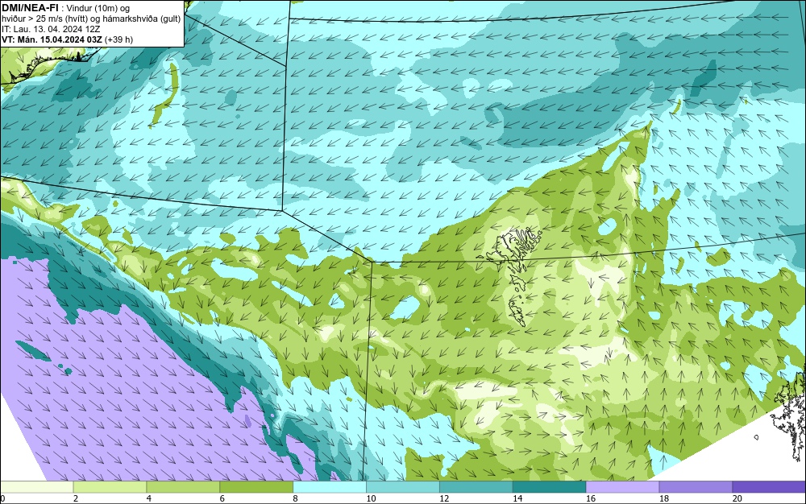Click the 6–8 m/s olive green swatch
Viewport: 806px width, 504px height.
click(x=256, y=486)
